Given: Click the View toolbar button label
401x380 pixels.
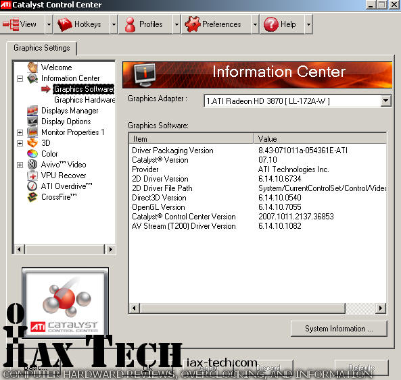Looking at the screenshot, I should (x=28, y=24).
